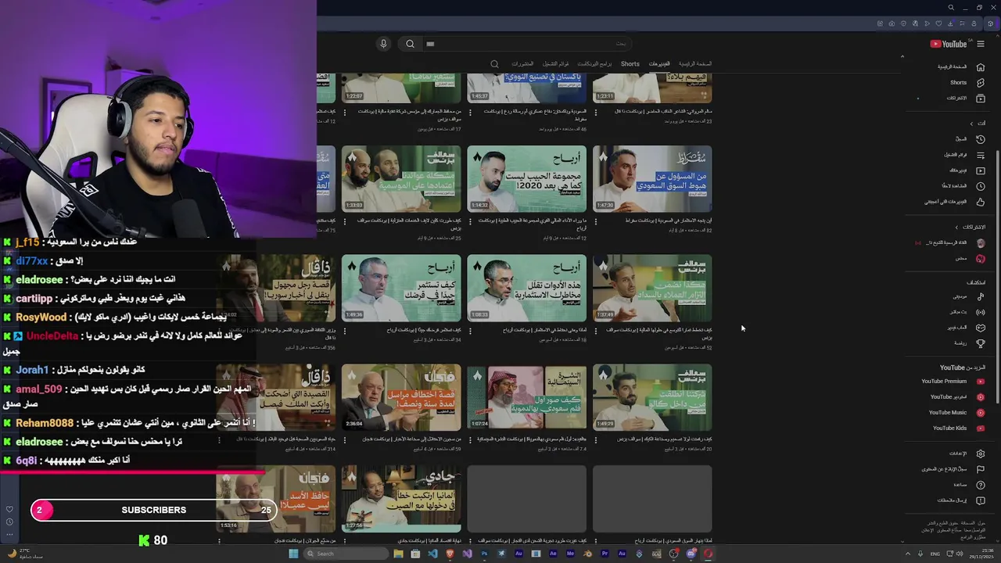Start voice search with microphone
This screenshot has height=563, width=1001.
(383, 44)
